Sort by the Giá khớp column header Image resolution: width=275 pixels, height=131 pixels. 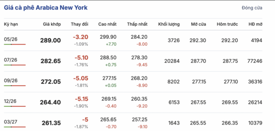tap(52, 24)
